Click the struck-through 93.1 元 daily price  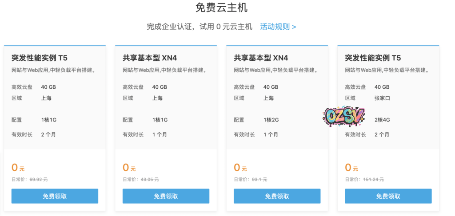pyautogui.click(x=259, y=179)
